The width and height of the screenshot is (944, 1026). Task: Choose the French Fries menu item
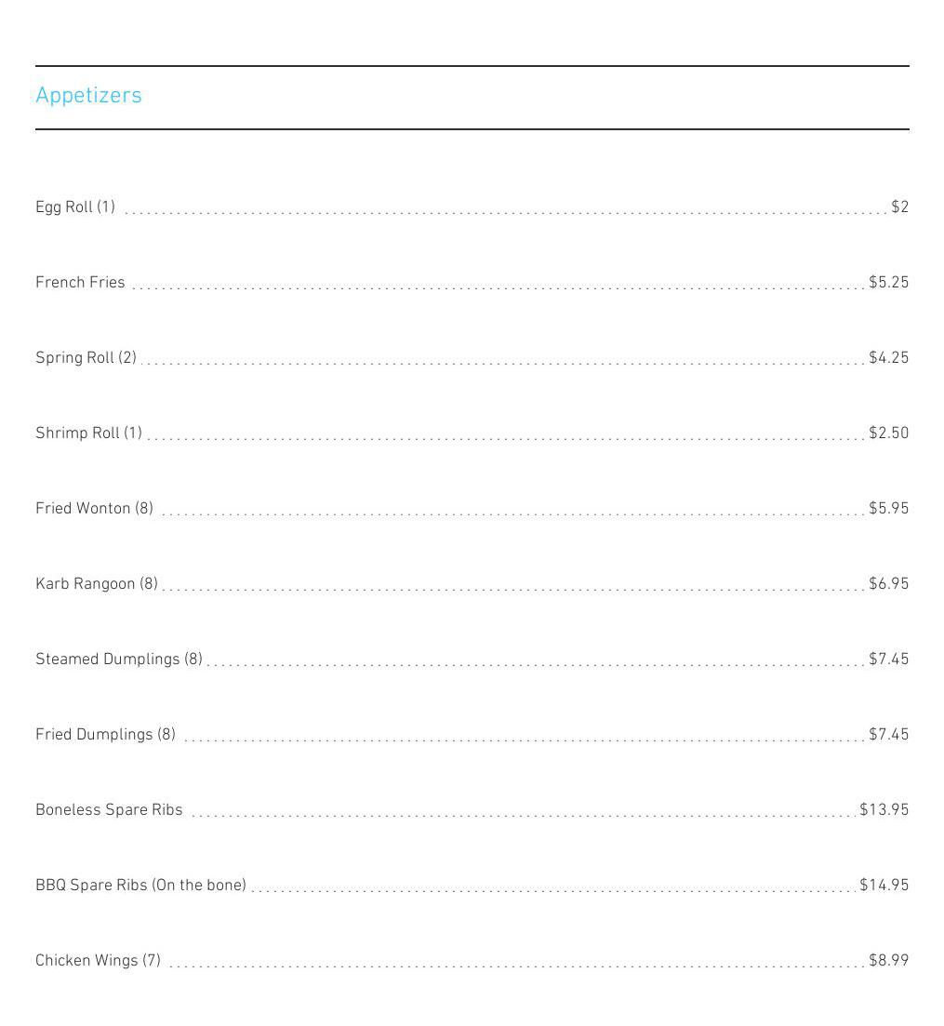click(x=80, y=282)
